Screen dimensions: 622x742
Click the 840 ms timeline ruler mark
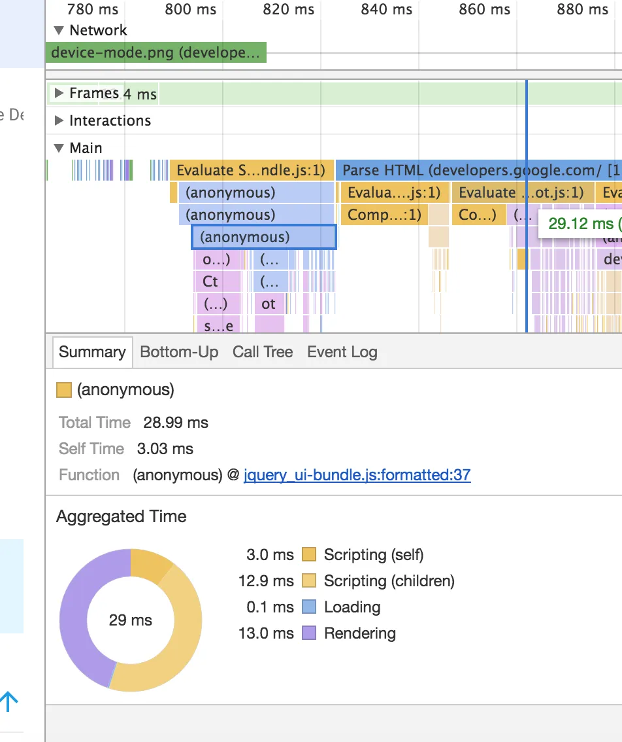coord(386,10)
